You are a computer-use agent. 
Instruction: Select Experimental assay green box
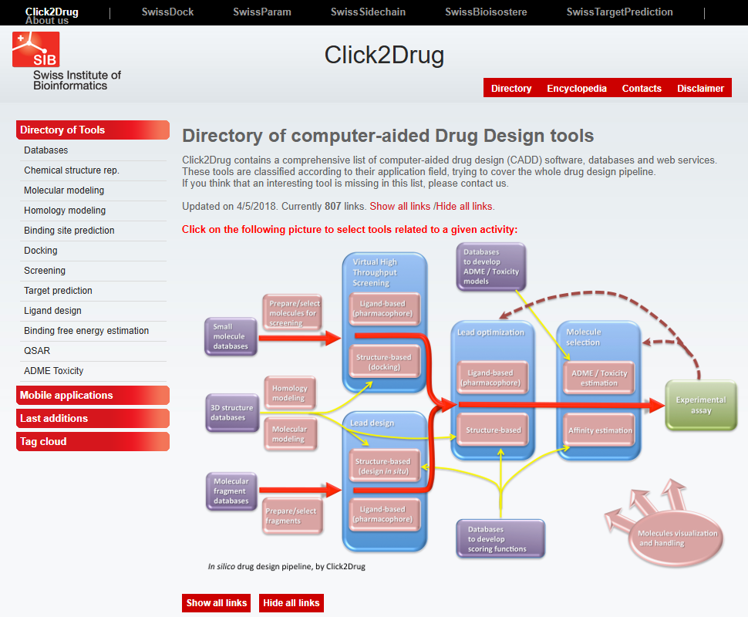tap(701, 405)
